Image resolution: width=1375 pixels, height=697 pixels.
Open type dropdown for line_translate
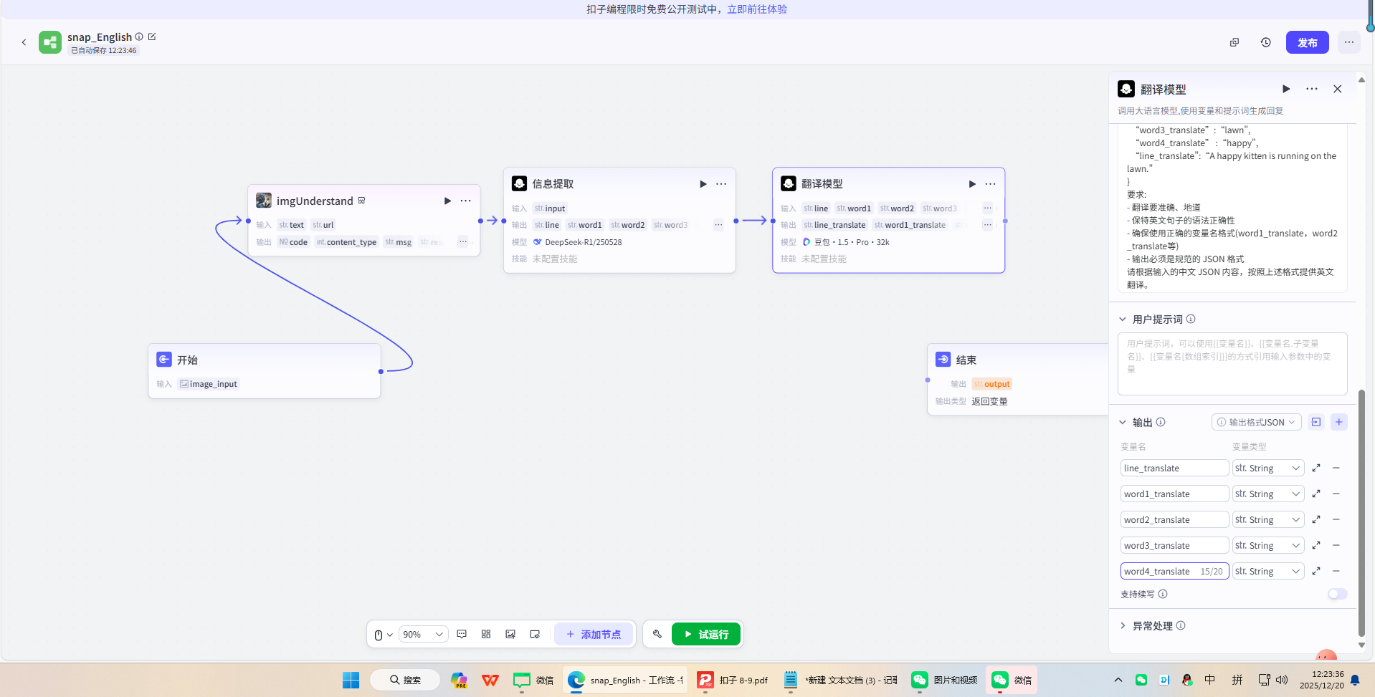pyautogui.click(x=1268, y=468)
